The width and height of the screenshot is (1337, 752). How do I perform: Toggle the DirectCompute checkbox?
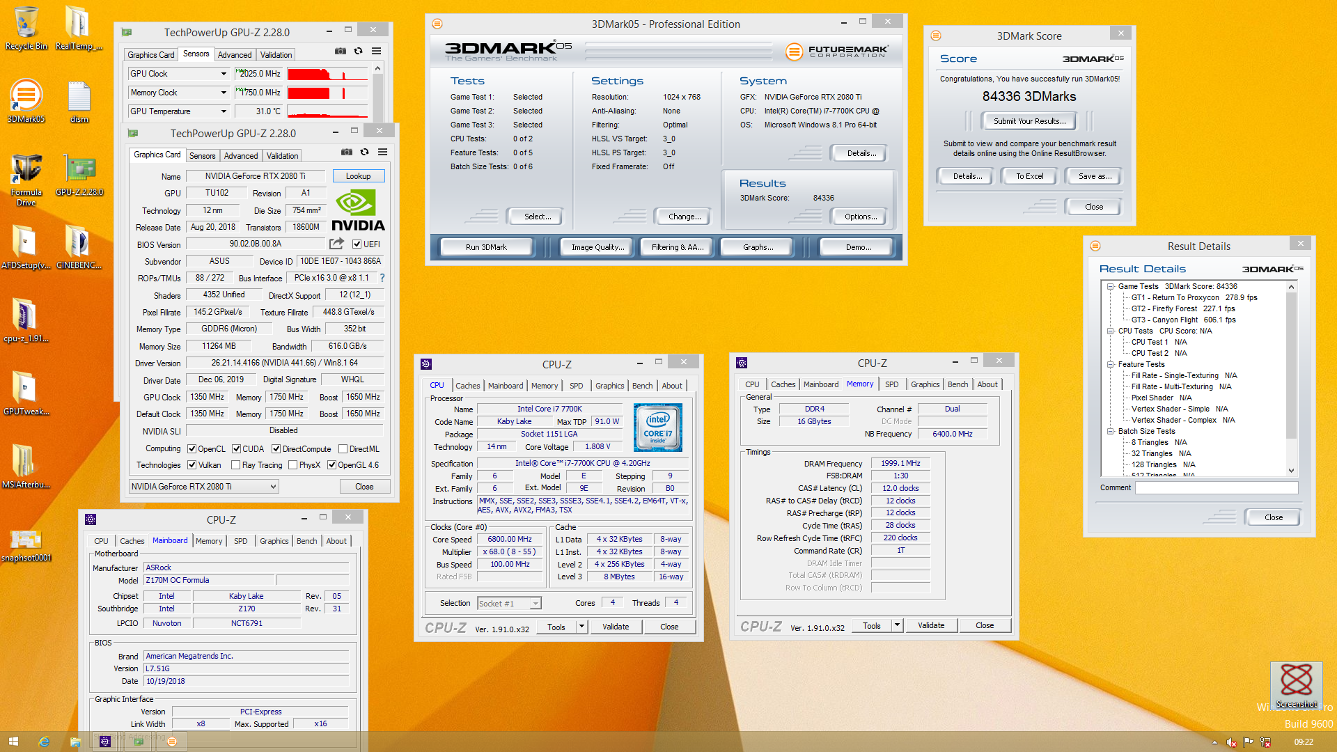(276, 449)
